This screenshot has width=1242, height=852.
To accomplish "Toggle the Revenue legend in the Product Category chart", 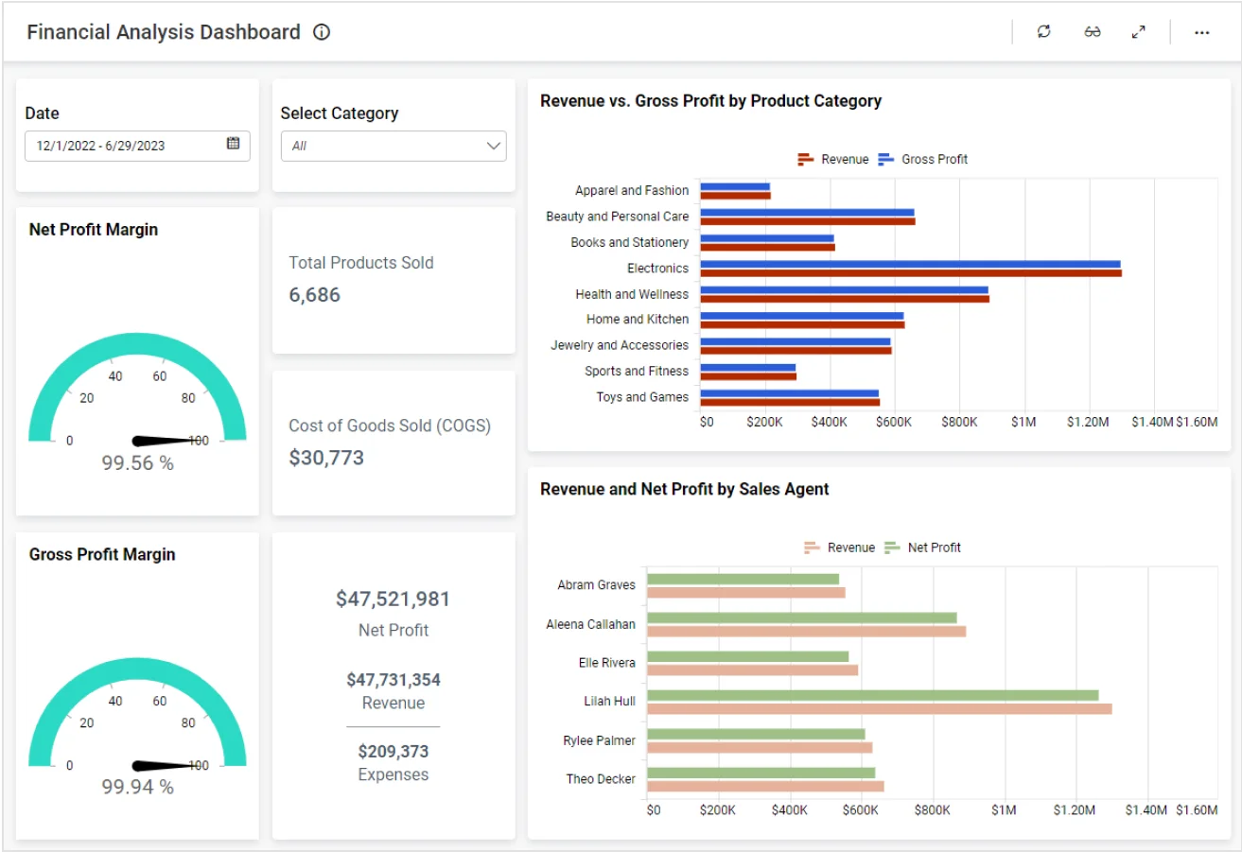I will point(833,159).
